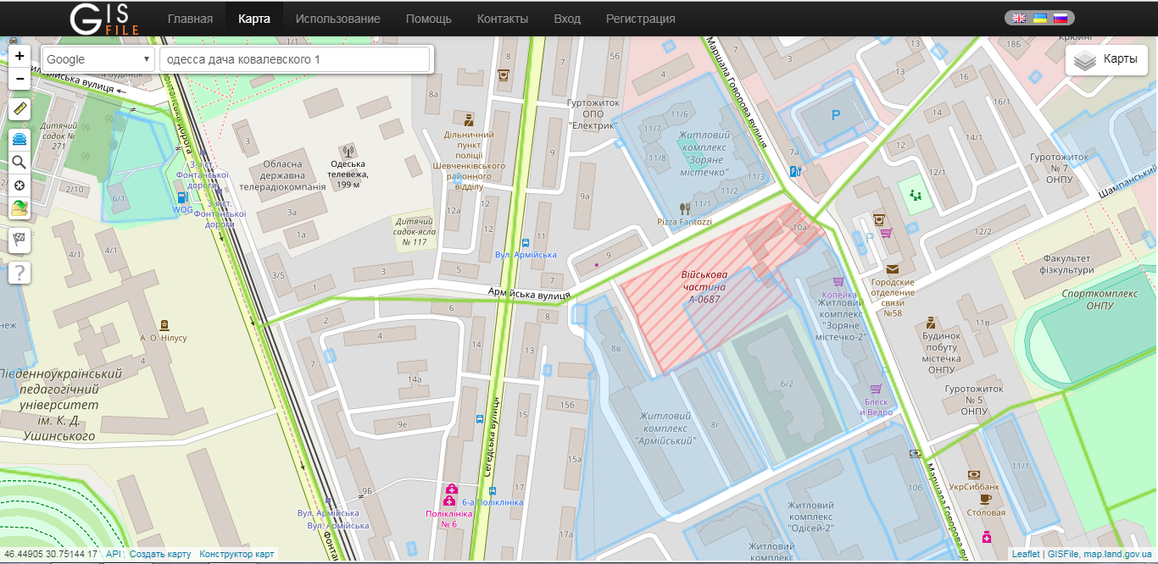The height and width of the screenshot is (564, 1158).
Task: Activate the ruler measurement tool
Action: click(x=19, y=108)
